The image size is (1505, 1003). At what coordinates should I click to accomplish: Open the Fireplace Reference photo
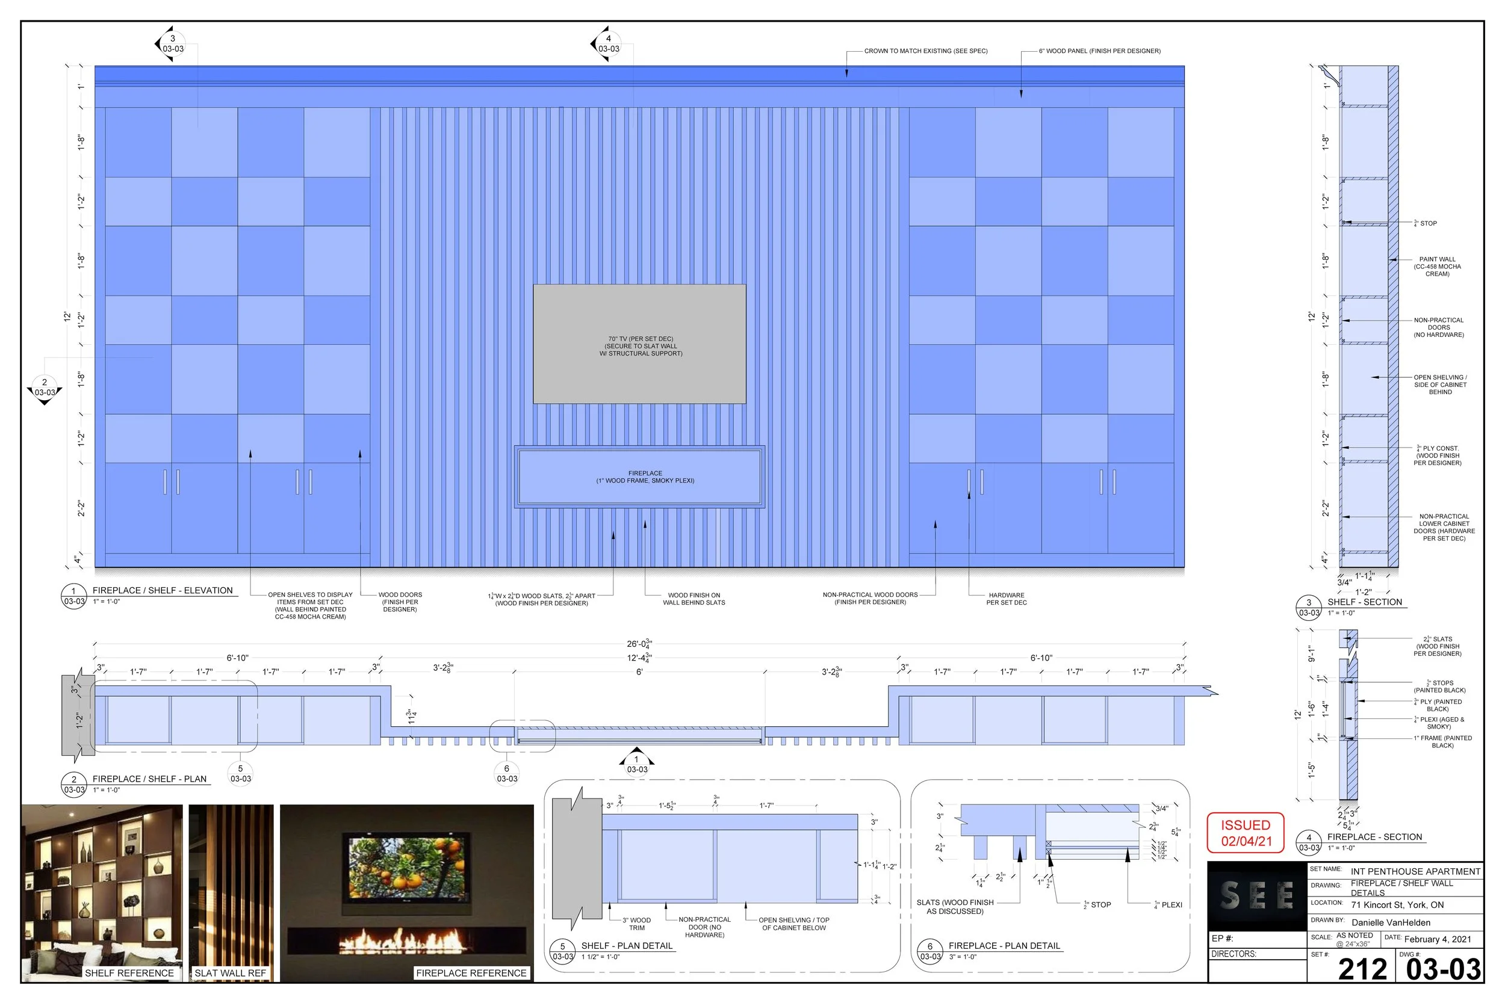406,889
